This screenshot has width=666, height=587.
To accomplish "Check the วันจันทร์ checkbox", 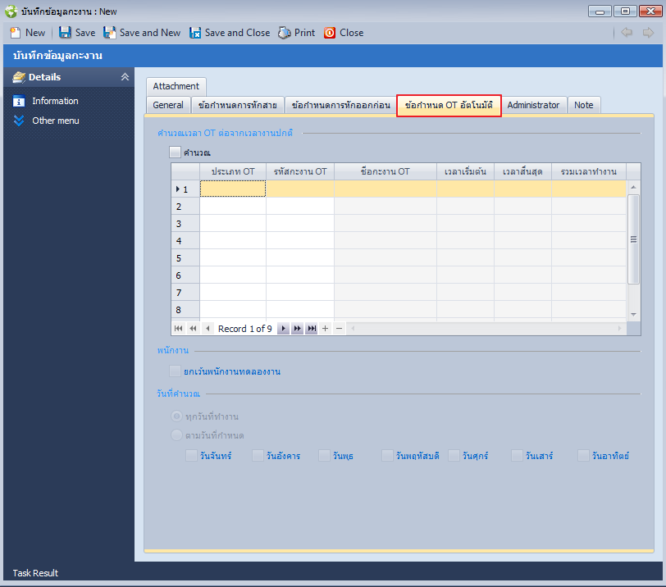I will coord(191,456).
